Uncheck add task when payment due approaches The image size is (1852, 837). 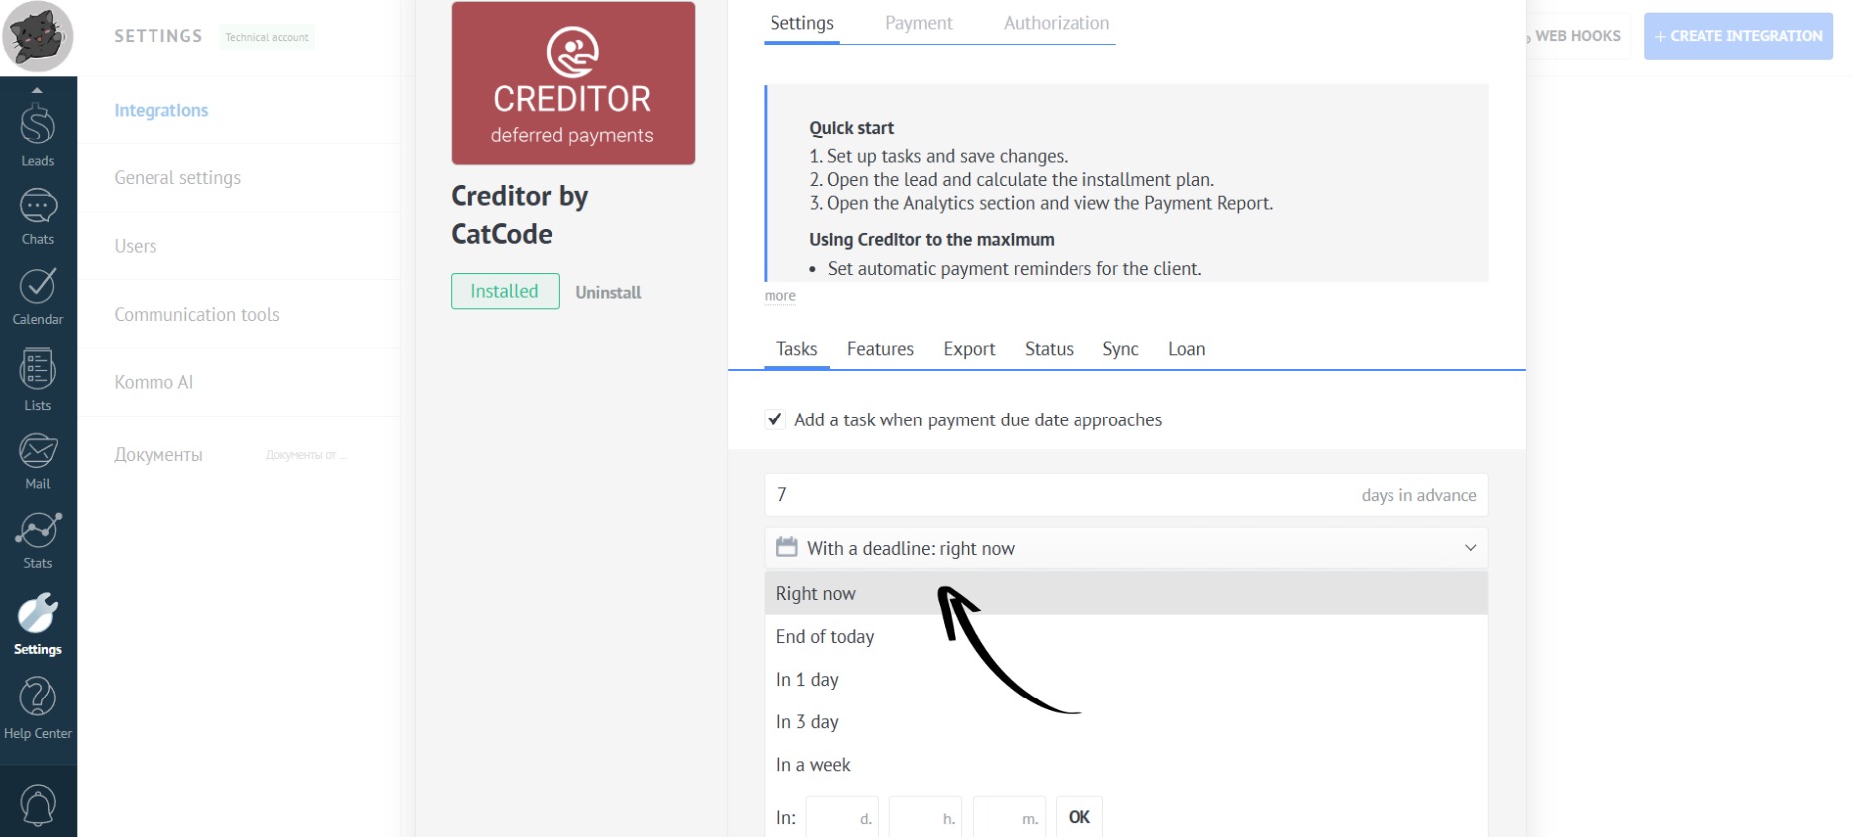pyautogui.click(x=774, y=419)
